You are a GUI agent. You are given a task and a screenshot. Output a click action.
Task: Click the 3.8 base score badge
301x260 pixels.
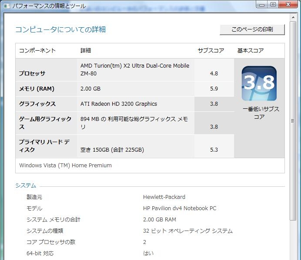[x=259, y=83]
